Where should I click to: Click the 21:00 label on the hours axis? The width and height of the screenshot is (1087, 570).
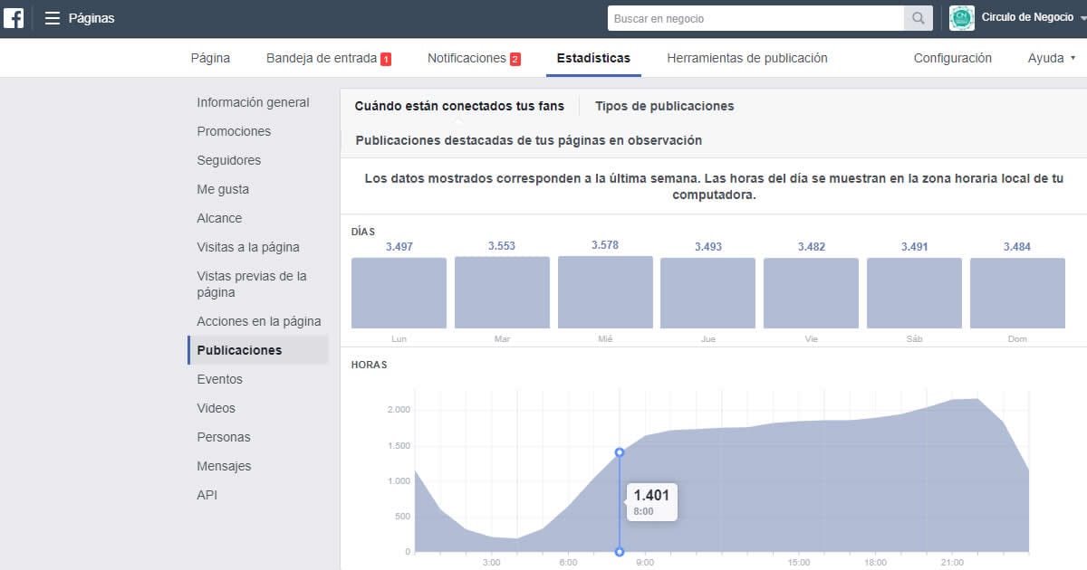click(951, 563)
